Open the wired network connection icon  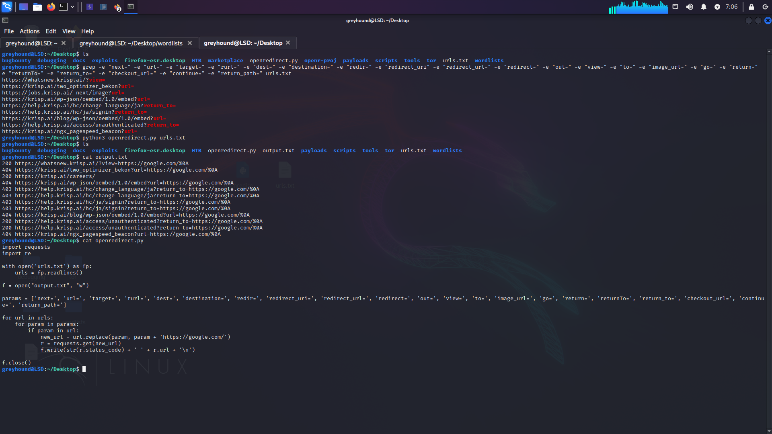[675, 7]
